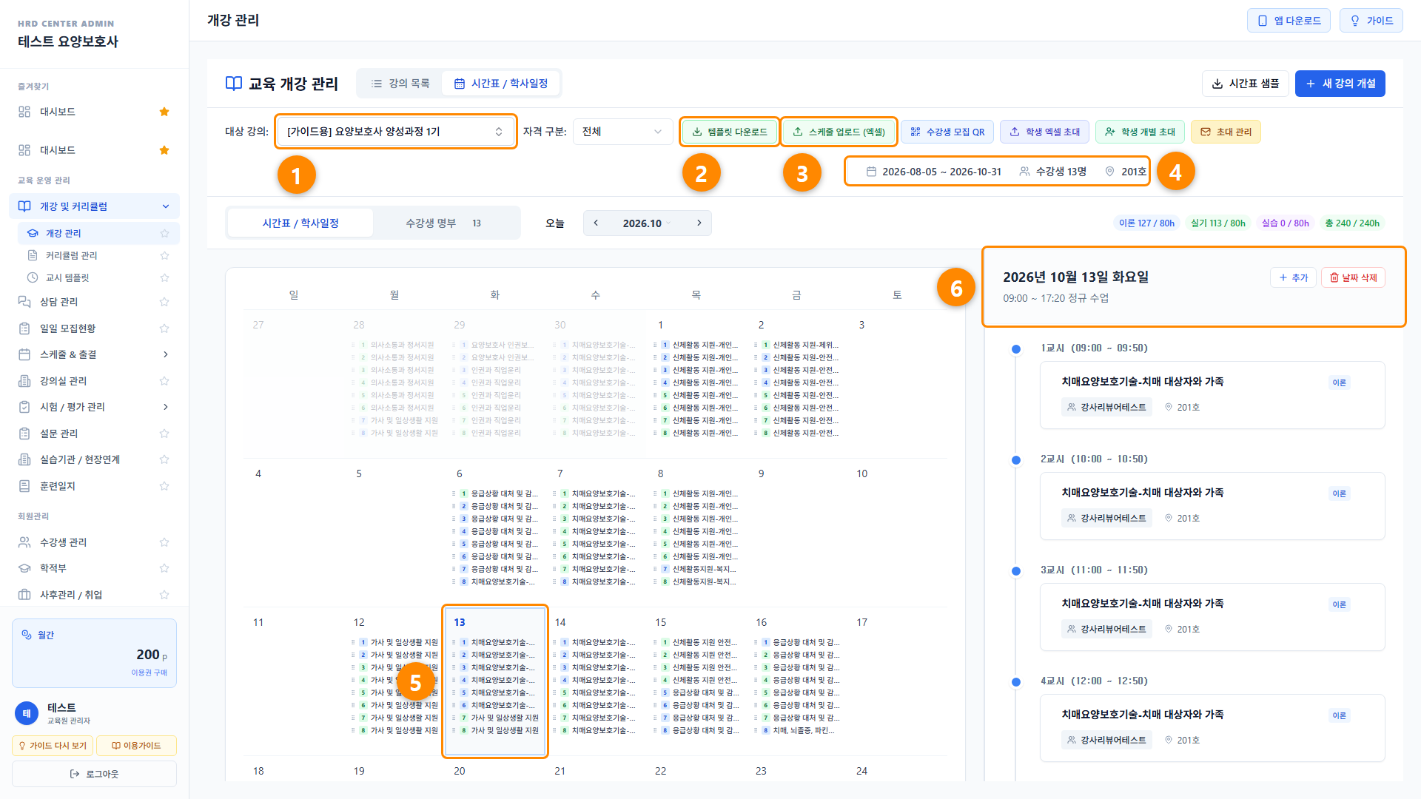
Task: Open the 2026.10 month picker
Action: [647, 223]
